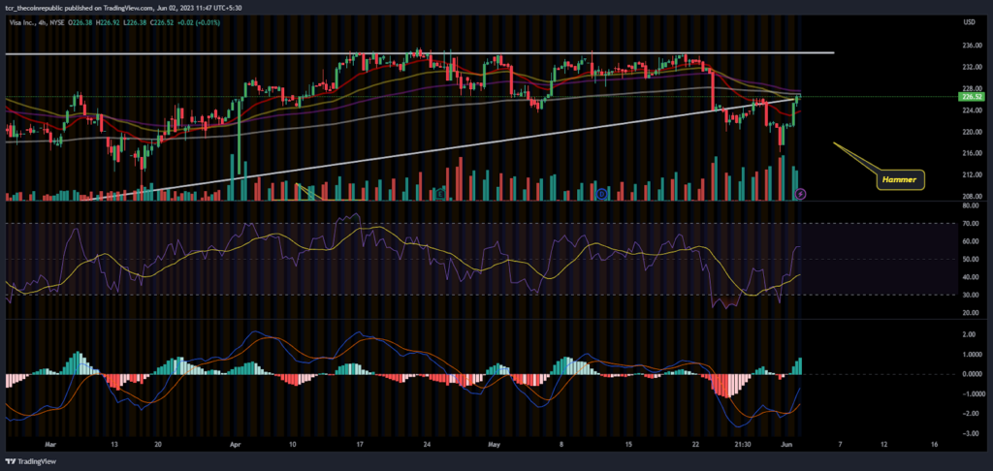Click price axis label 220.00
This screenshot has width=993, height=471.
click(970, 133)
